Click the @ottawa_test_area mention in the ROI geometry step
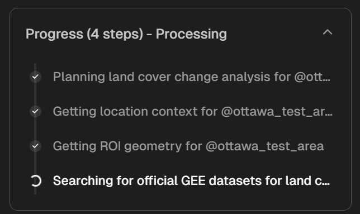Image resolution: width=360 pixels, height=214 pixels. point(265,146)
